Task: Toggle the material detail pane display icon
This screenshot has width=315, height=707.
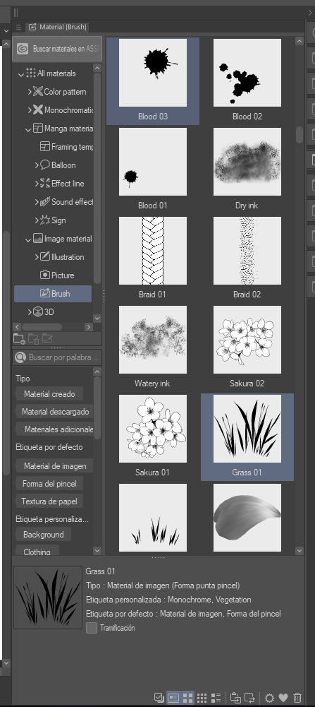Action: pos(173,698)
